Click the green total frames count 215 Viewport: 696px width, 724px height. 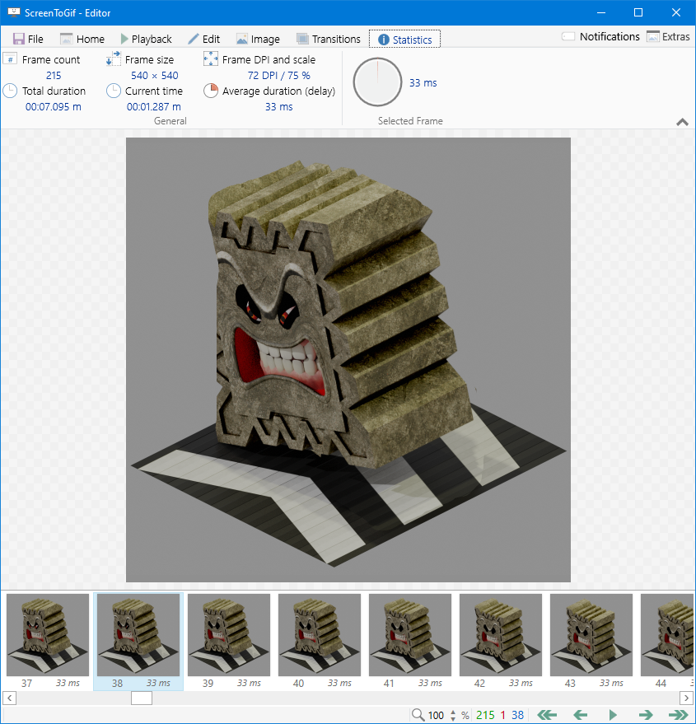485,715
